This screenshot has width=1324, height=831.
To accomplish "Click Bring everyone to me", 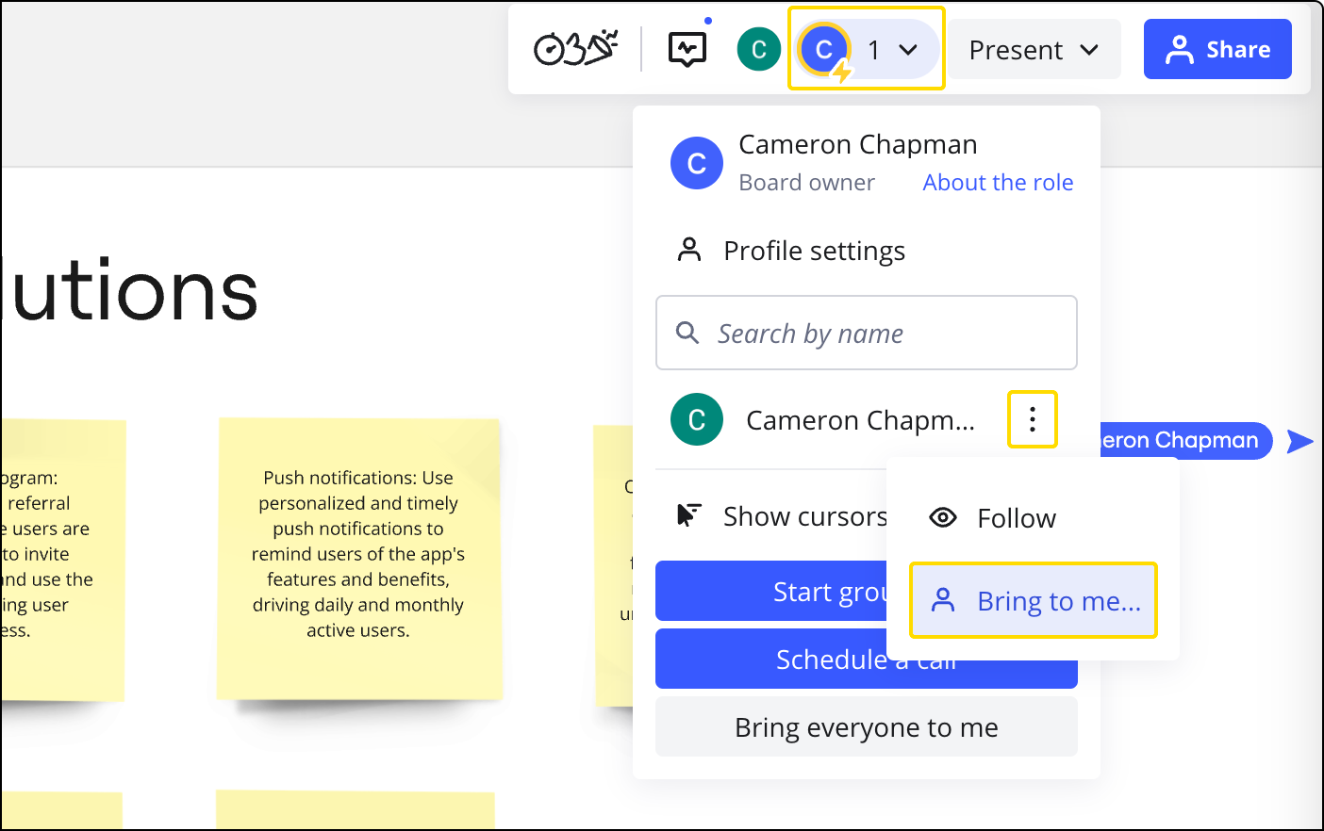I will click(x=866, y=727).
